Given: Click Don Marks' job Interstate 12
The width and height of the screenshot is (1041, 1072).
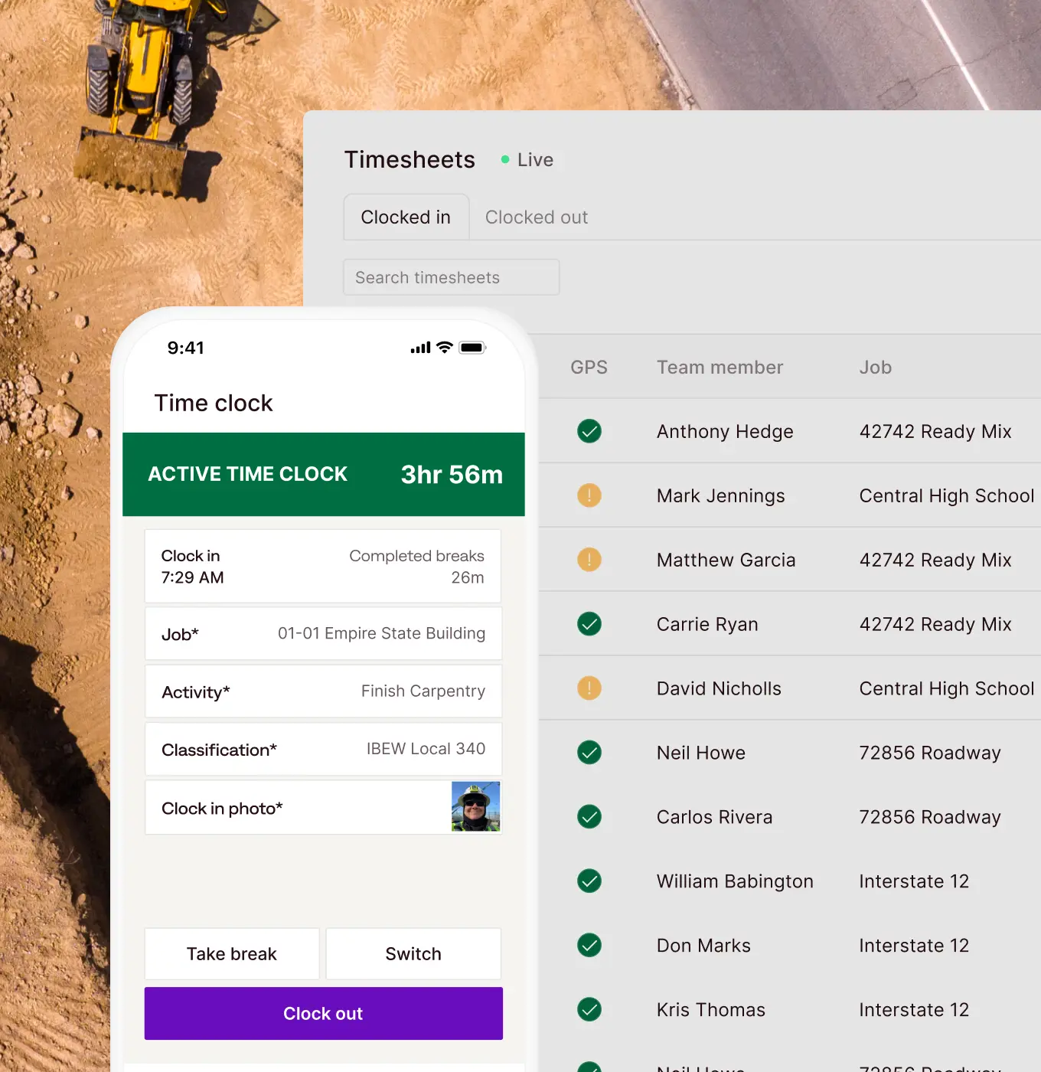Looking at the screenshot, I should tap(914, 946).
